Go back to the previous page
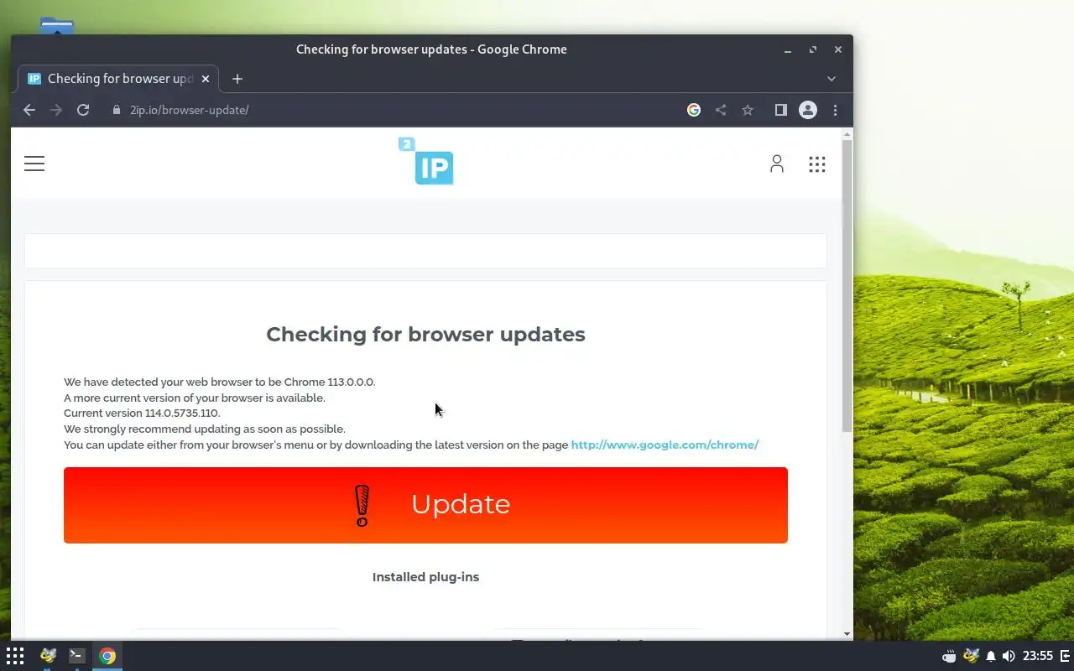1074x671 pixels. 29,110
